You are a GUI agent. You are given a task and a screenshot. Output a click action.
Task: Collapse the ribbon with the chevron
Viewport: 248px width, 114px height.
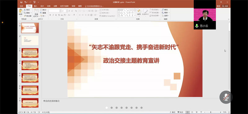pos(229,19)
